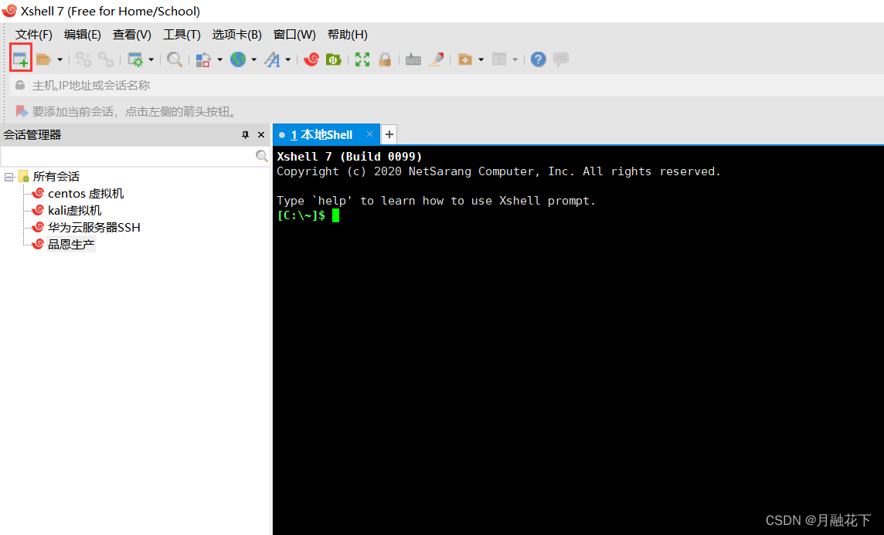Screen dimensions: 884x535
Task: Click the Find magnifier toolbar icon
Action: coord(175,59)
